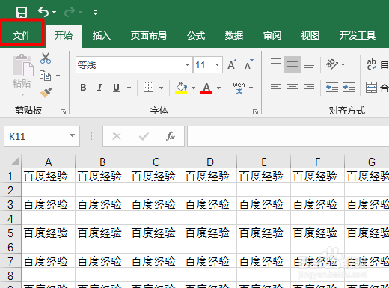Switch to the 审阅 (Review) tab
The width and height of the screenshot is (389, 288).
pyautogui.click(x=272, y=35)
